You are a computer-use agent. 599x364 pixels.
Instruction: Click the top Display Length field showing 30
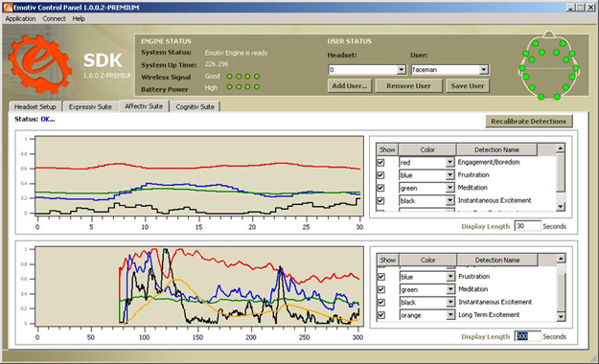tap(527, 226)
